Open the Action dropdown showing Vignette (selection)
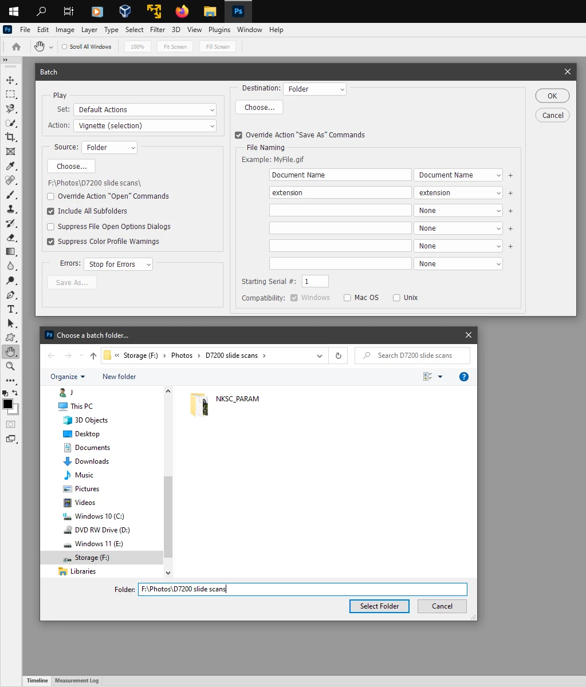Screen dimensions: 586x687 click(x=145, y=126)
